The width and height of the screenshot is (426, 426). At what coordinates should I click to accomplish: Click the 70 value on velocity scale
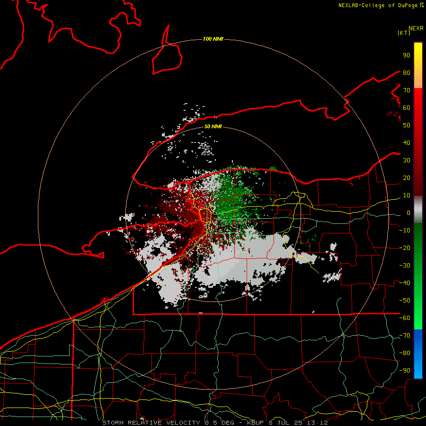click(x=407, y=90)
